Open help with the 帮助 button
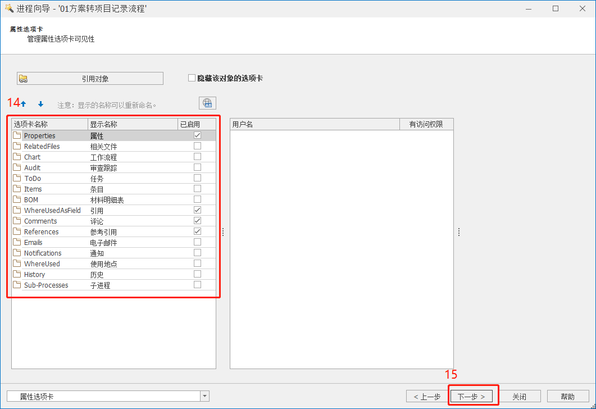This screenshot has height=409, width=596. click(x=567, y=397)
